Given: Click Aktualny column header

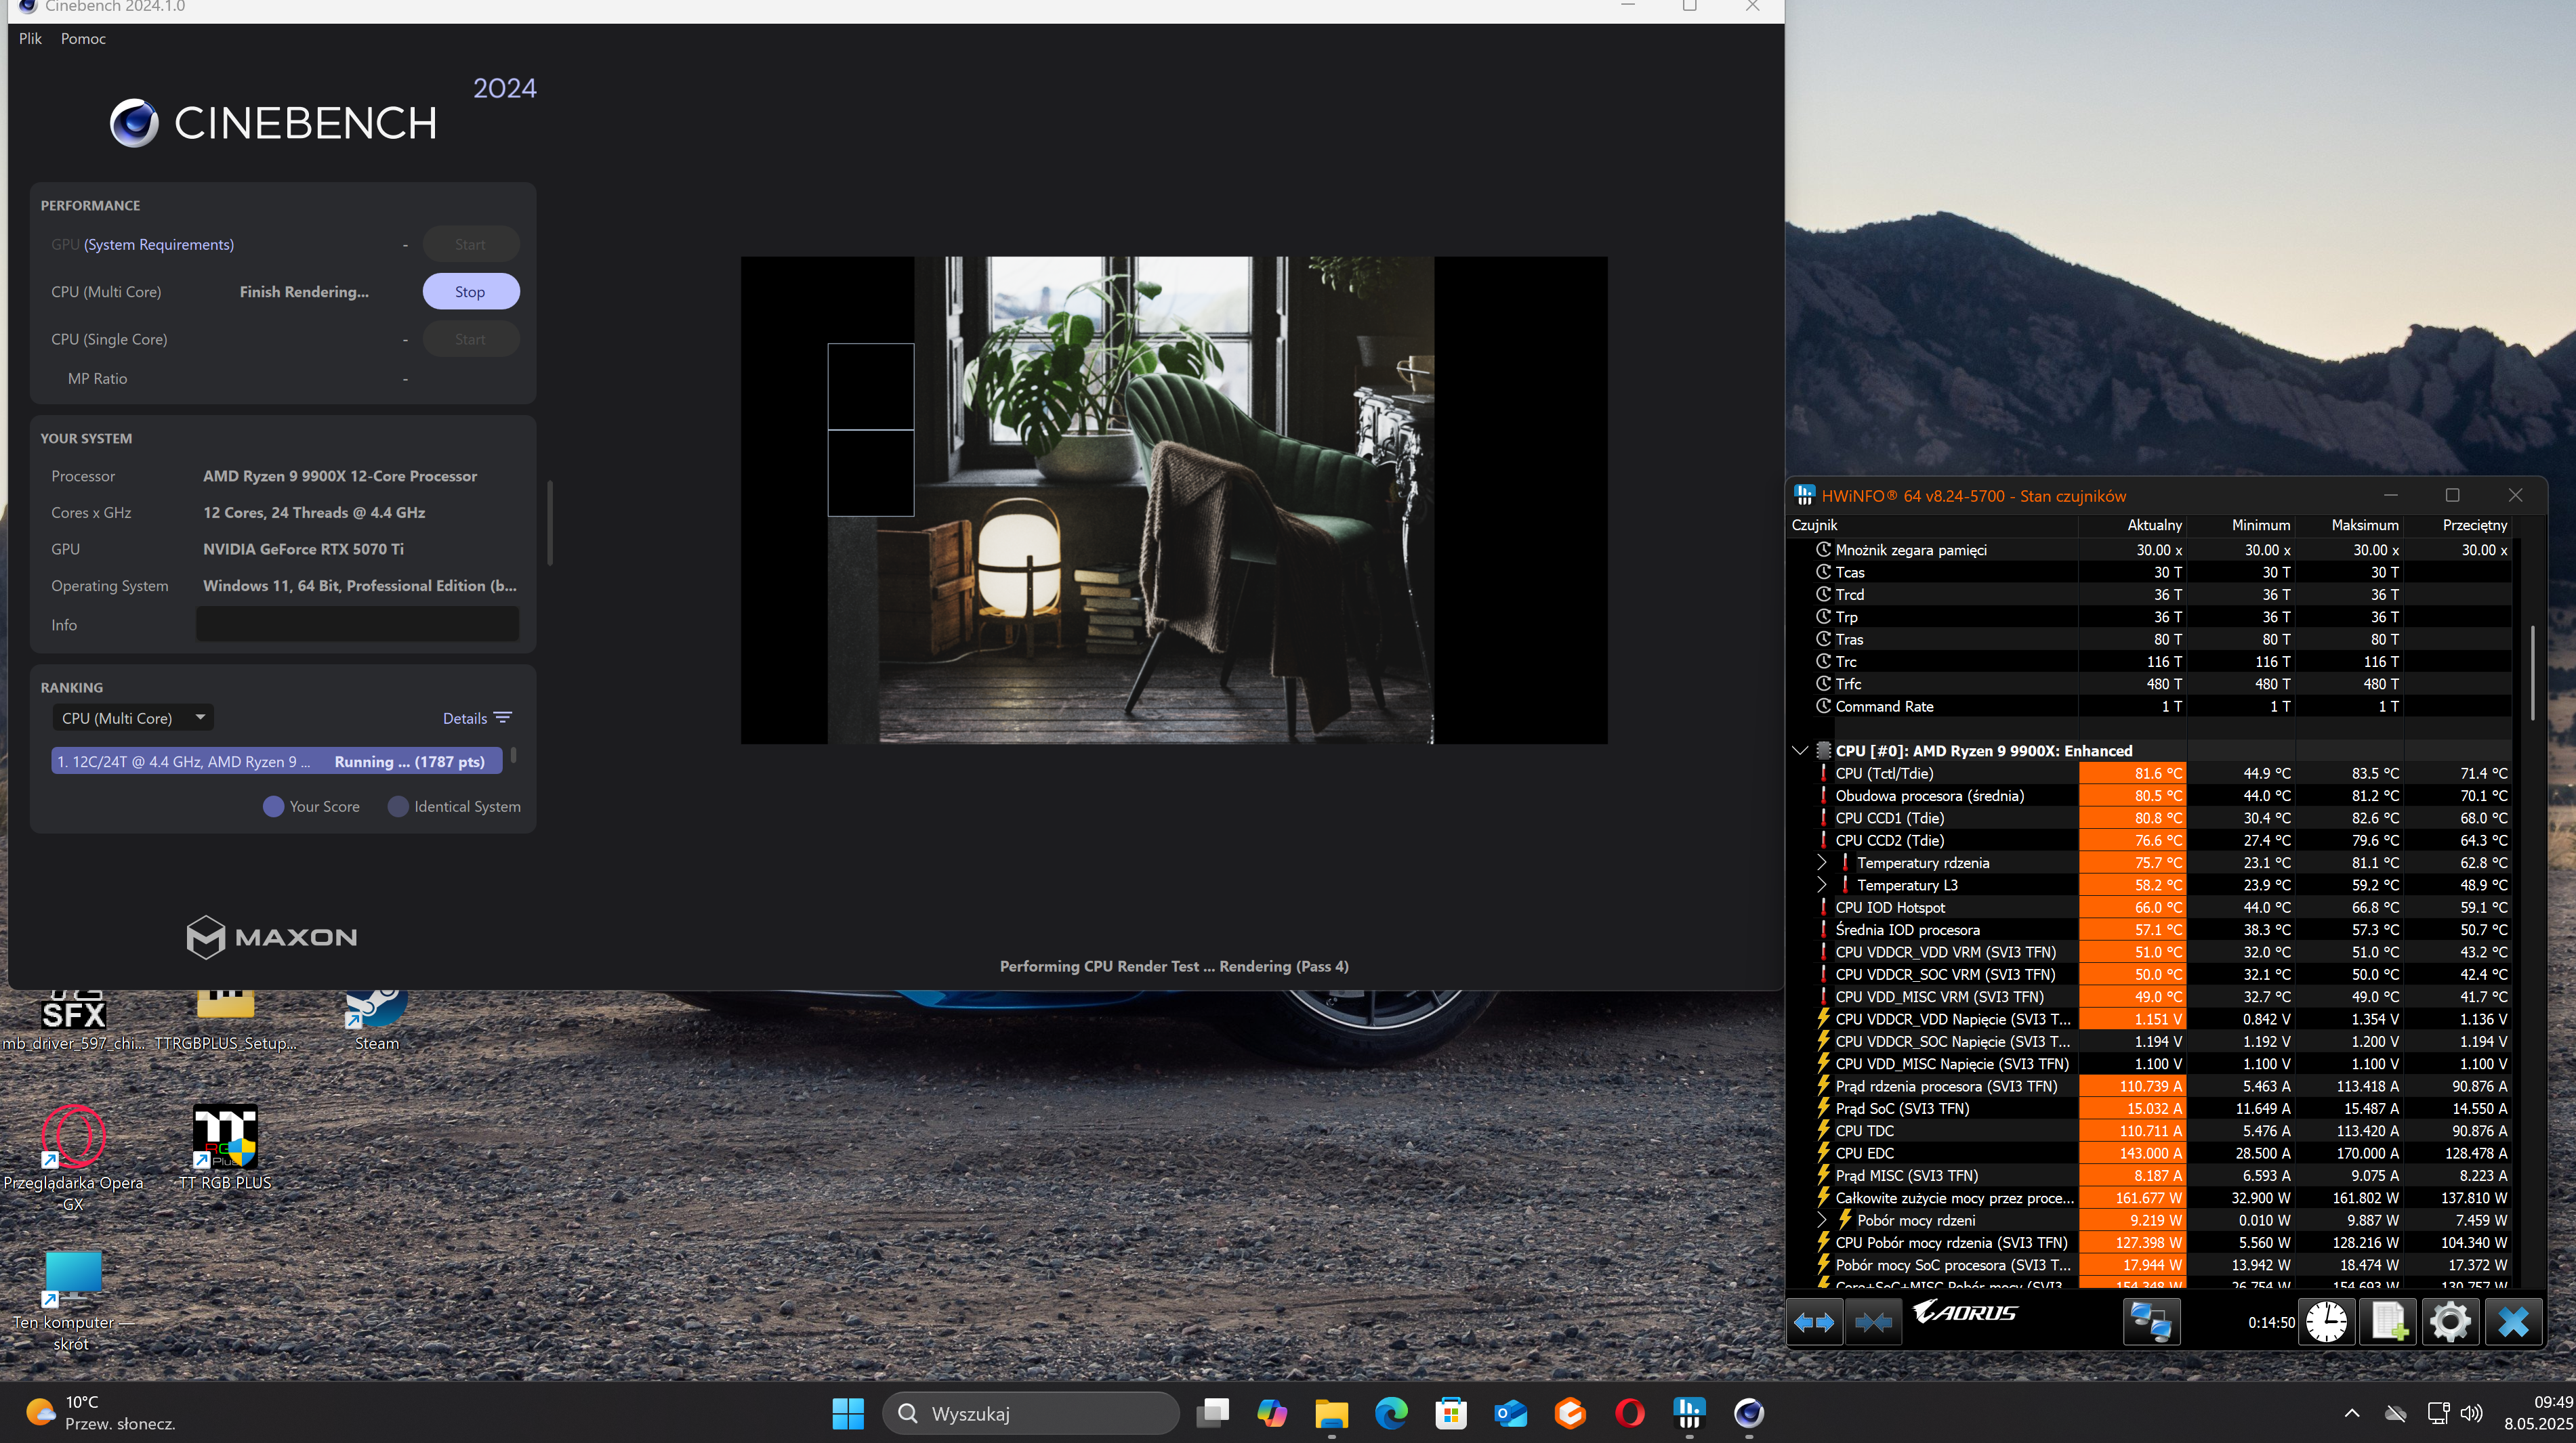Looking at the screenshot, I should point(2133,525).
